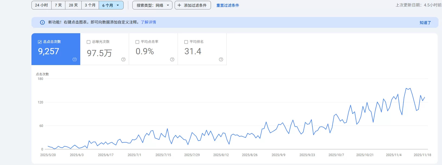The height and width of the screenshot is (165, 442).
Task: Click the 9,257 total clicks value
Action: tap(49, 51)
